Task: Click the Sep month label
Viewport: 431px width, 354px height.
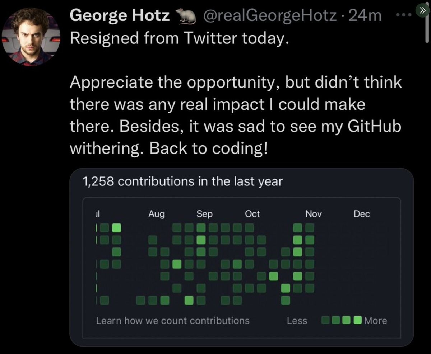Action: (205, 214)
